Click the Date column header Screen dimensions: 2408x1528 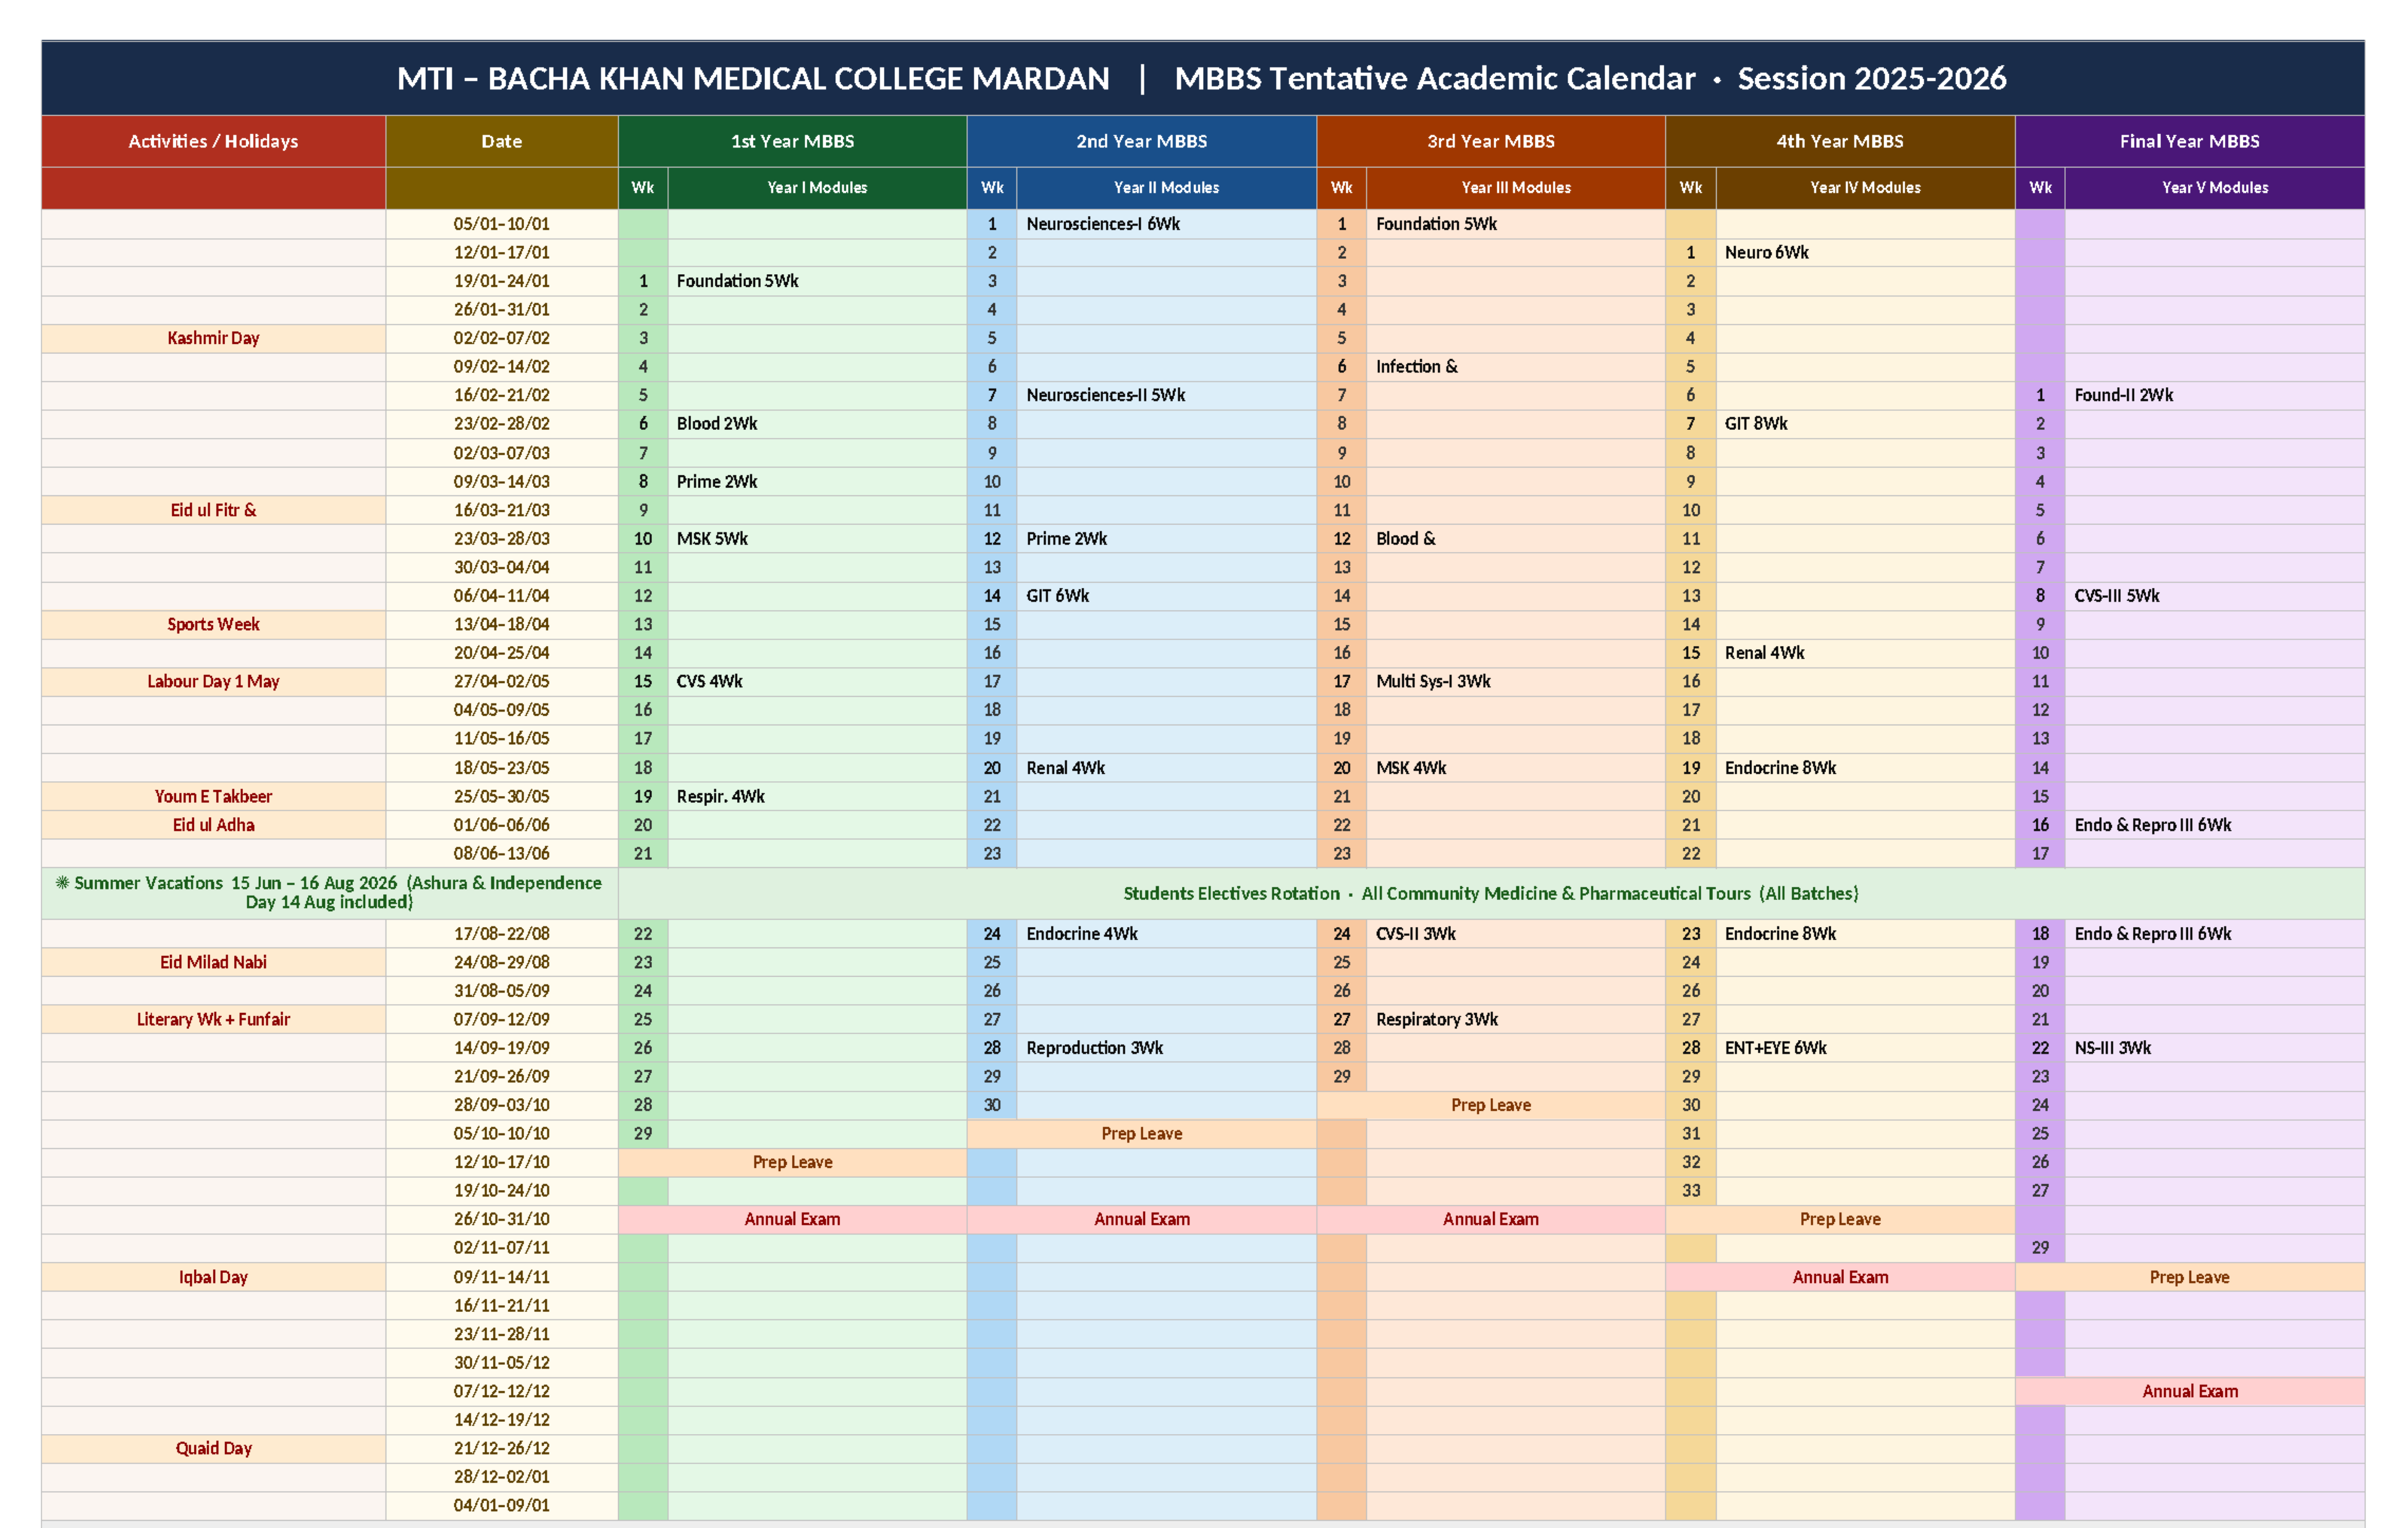point(501,141)
